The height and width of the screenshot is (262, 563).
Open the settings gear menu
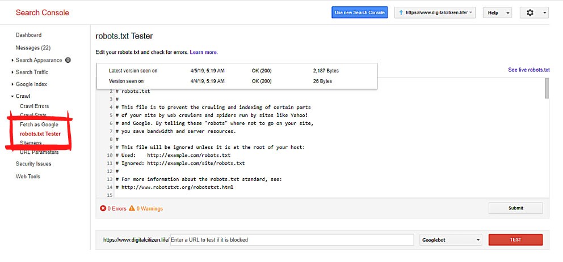[534, 13]
